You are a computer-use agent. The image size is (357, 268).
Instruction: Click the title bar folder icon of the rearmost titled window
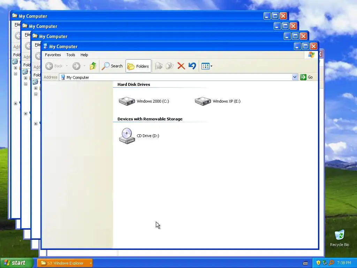pyautogui.click(x=15, y=16)
